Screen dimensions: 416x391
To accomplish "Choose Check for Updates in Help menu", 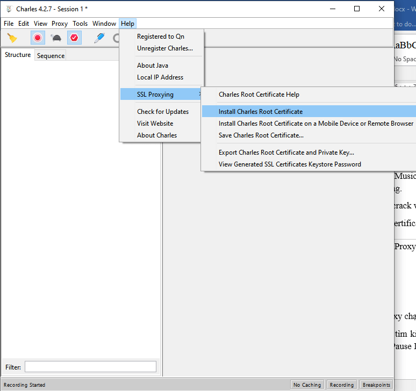I will point(163,112).
